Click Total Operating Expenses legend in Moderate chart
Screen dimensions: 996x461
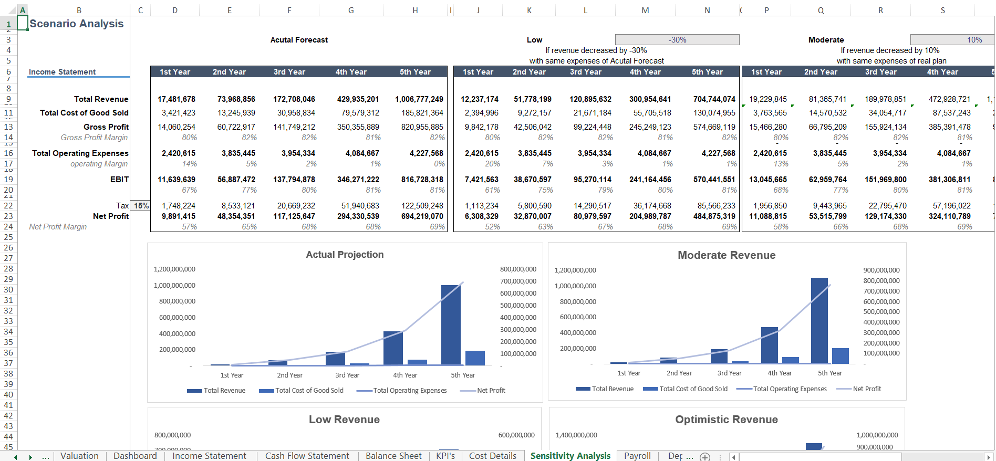(782, 389)
